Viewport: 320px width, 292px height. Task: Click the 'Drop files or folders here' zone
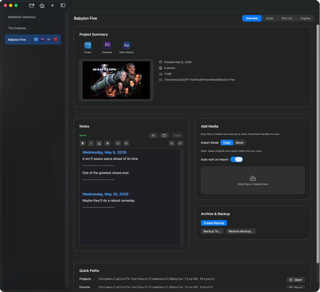(x=253, y=180)
